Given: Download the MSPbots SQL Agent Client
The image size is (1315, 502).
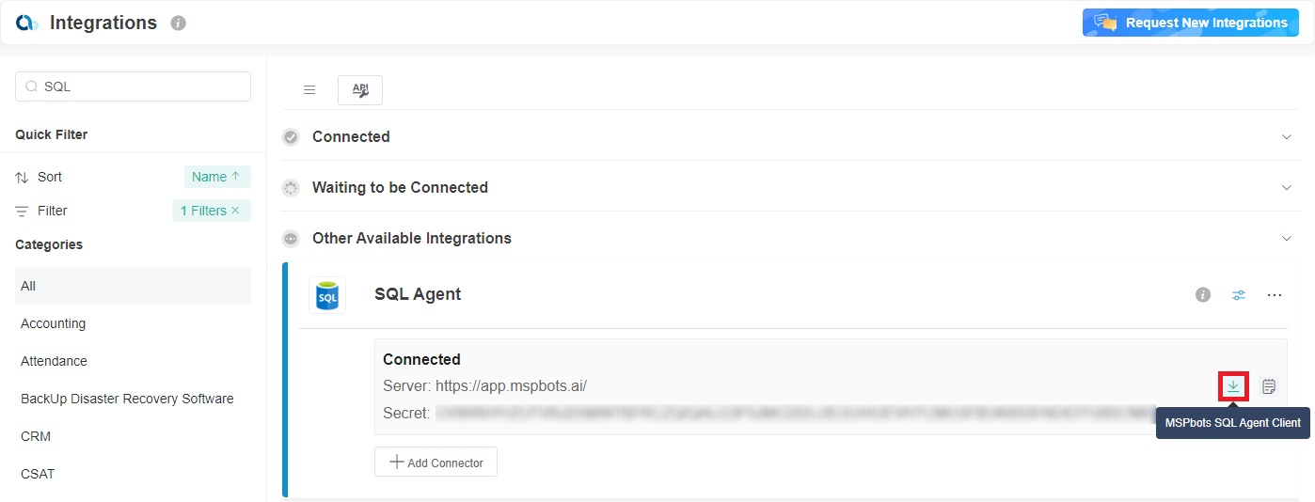Looking at the screenshot, I should 1233,386.
